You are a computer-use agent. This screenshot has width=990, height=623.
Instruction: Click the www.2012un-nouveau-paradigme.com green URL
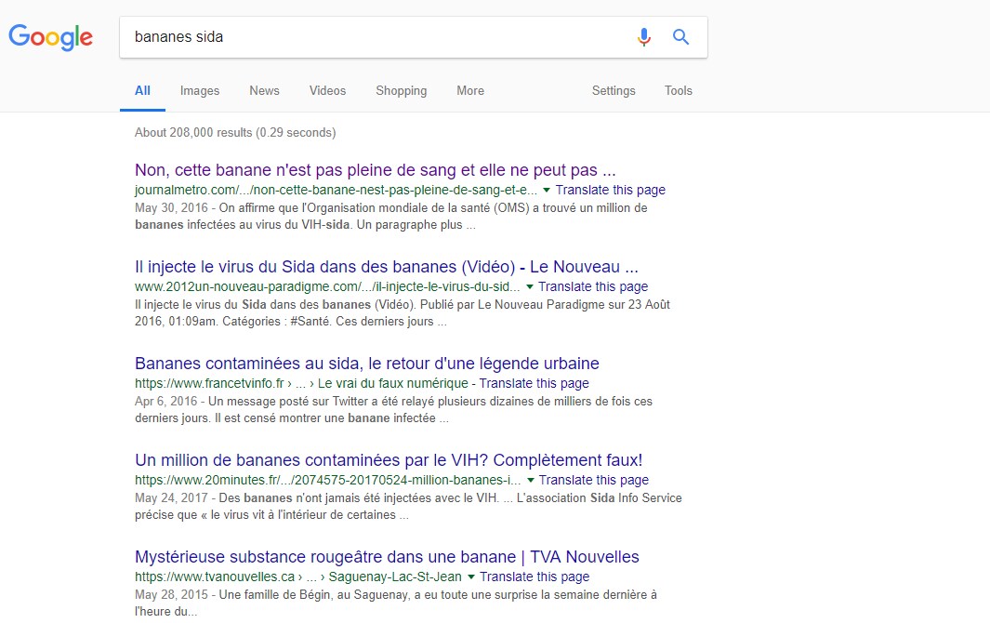(327, 286)
